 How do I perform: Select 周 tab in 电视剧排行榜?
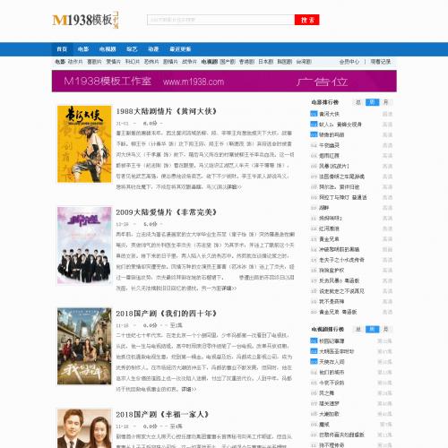point(372,330)
